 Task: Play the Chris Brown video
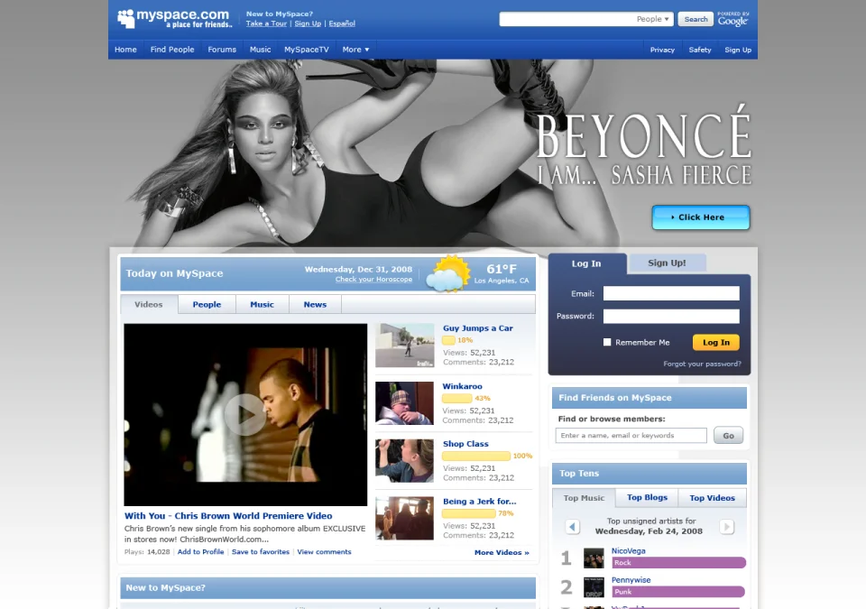click(x=245, y=414)
